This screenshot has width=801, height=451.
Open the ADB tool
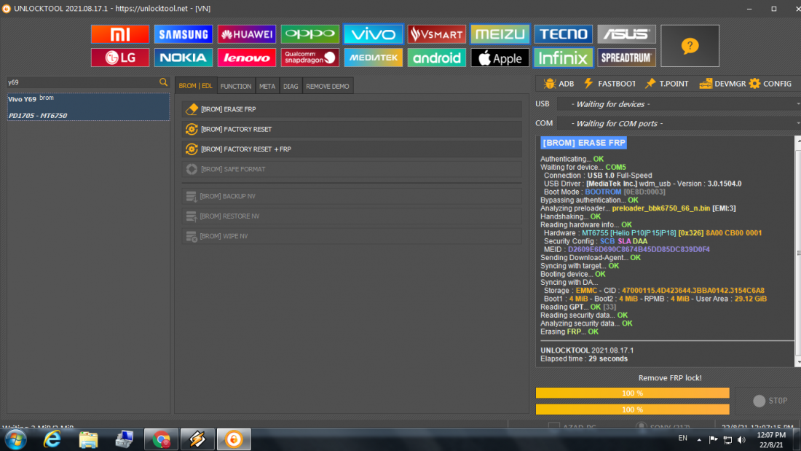[559, 83]
